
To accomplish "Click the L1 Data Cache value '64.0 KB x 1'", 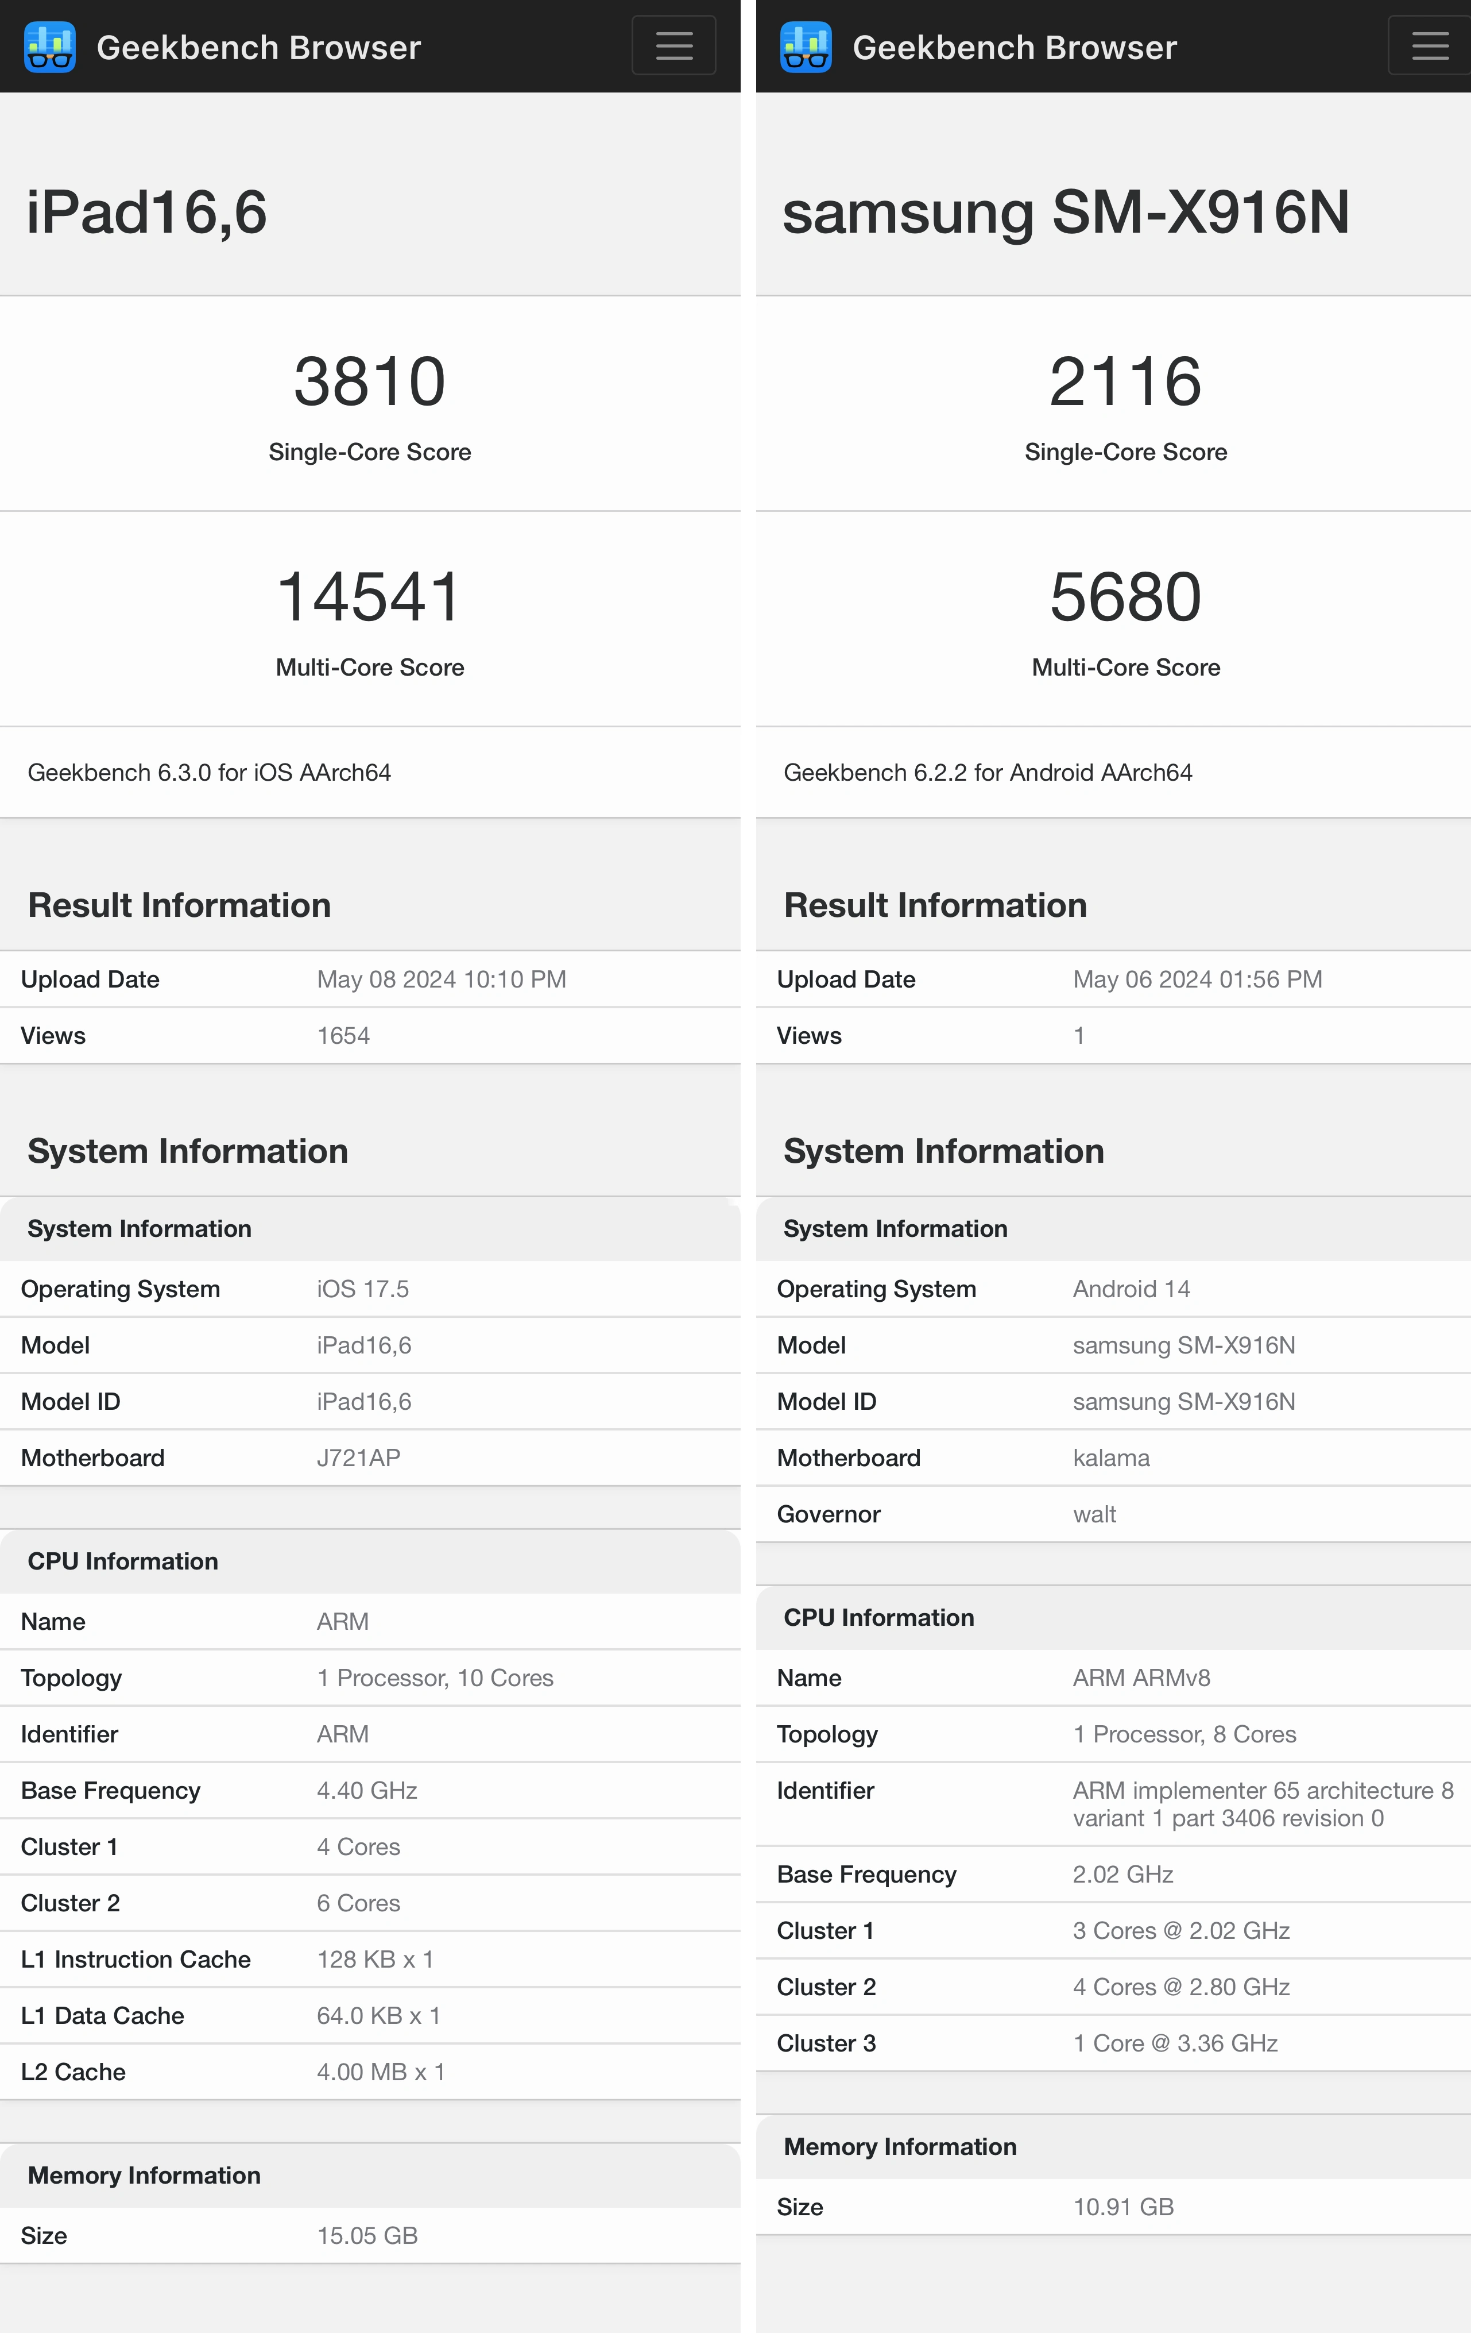I will 378,2015.
